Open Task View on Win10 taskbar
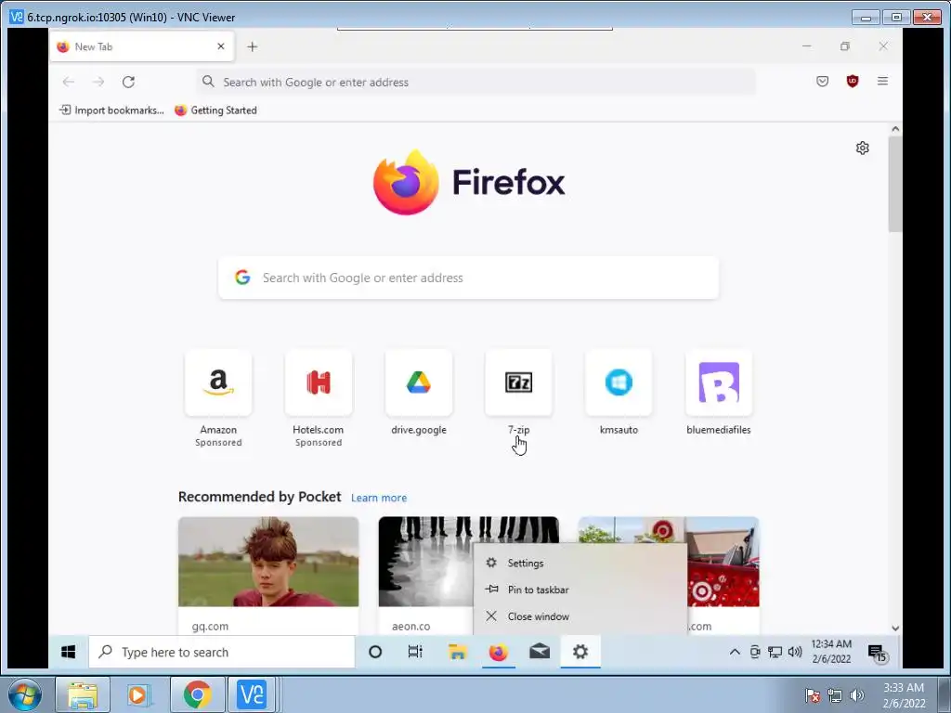Viewport: 951px width, 713px height. point(415,652)
